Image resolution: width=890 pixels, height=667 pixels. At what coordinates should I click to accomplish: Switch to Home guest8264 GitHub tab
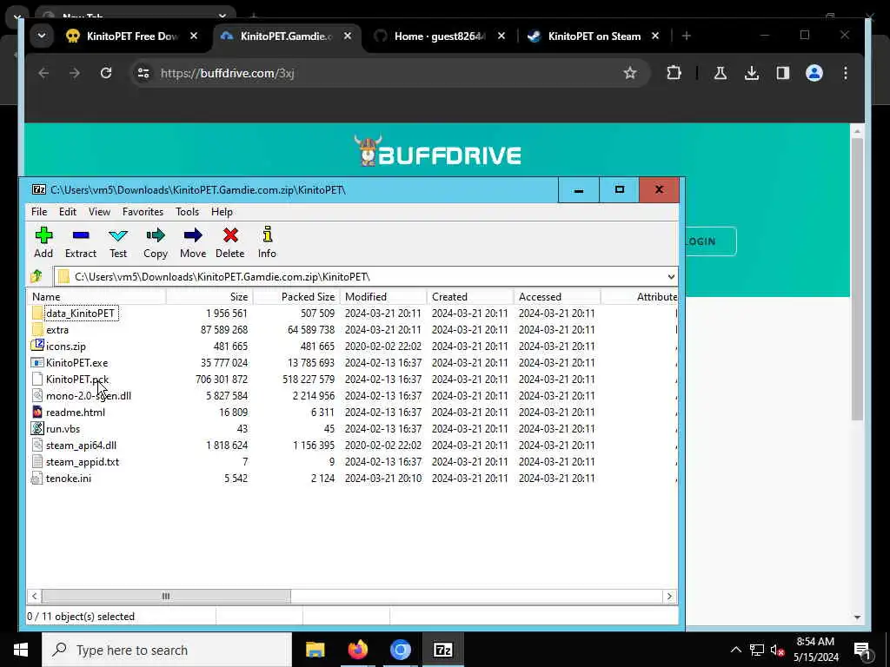[439, 36]
